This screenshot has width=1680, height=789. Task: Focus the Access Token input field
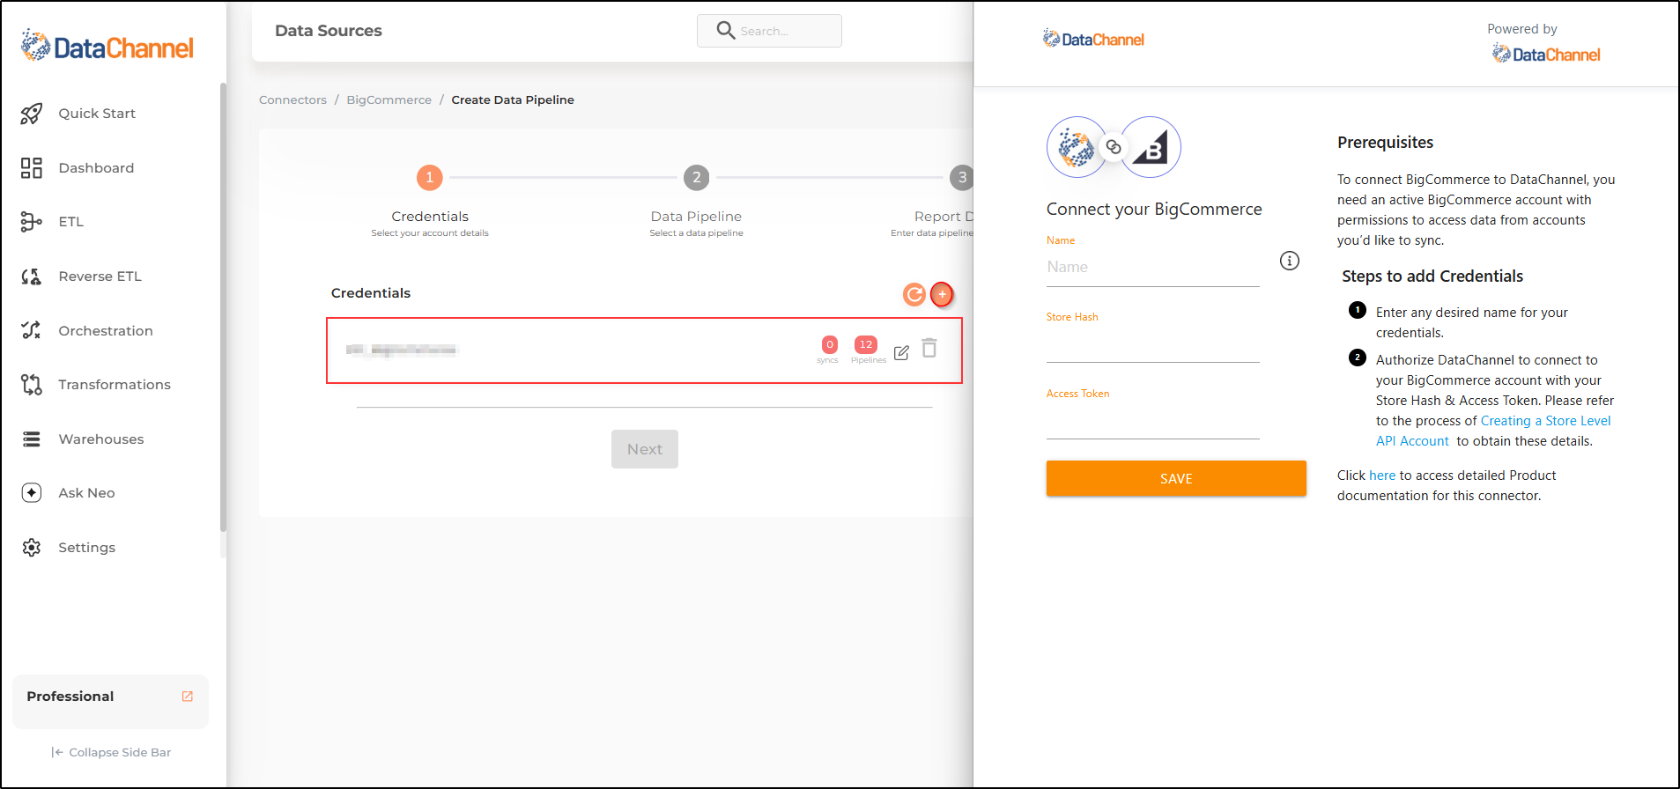[x=1153, y=421]
